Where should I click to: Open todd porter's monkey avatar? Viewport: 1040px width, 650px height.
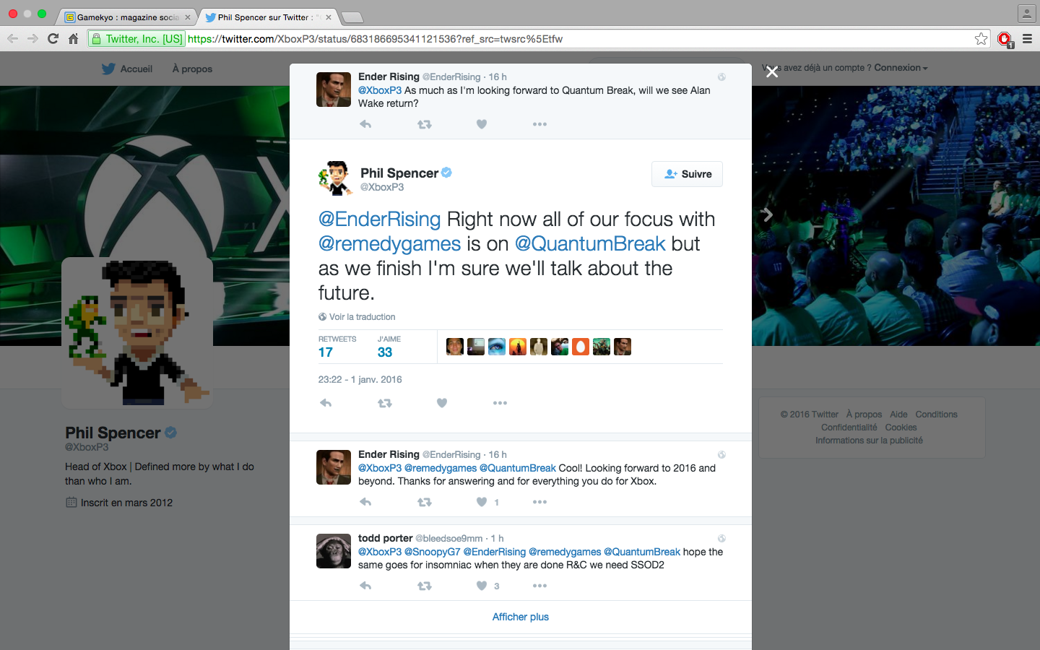[334, 551]
